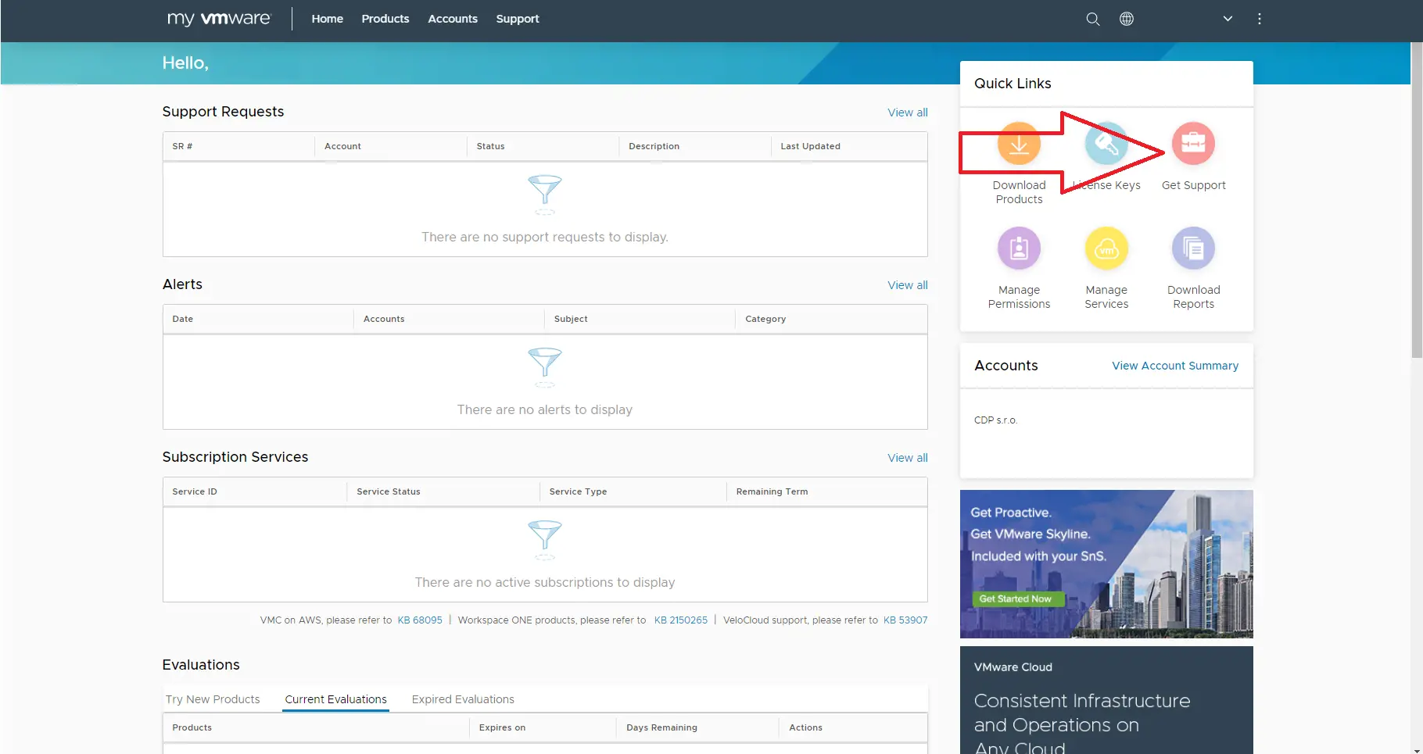Screen dimensions: 1423x754
Task: Open KB 53907 article link
Action: 905,620
